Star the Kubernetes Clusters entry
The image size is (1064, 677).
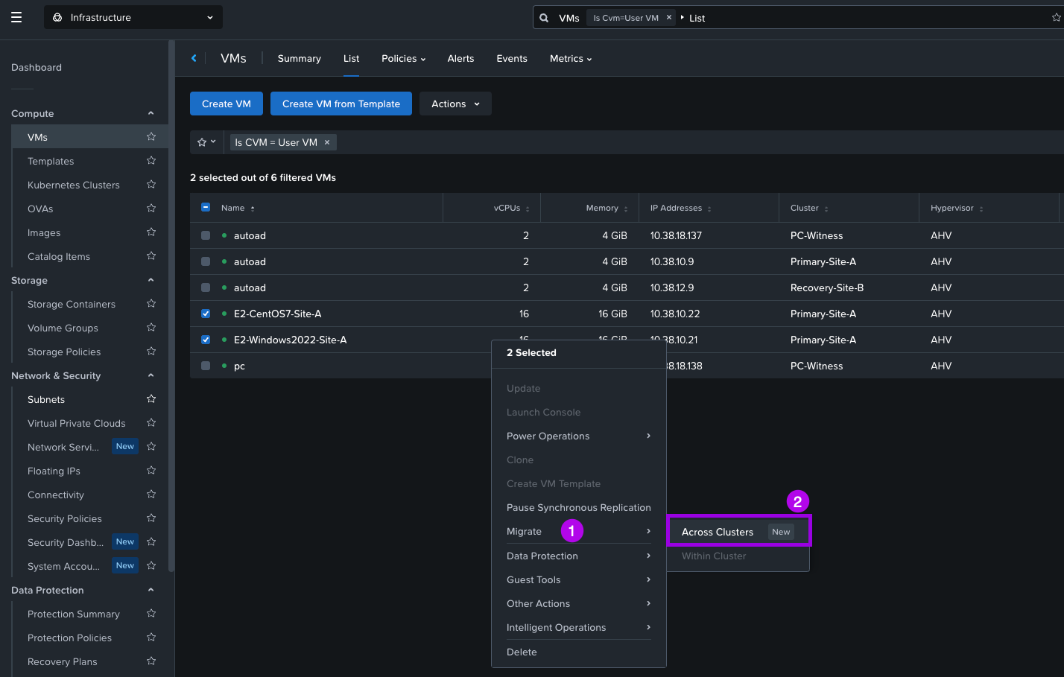click(x=151, y=185)
